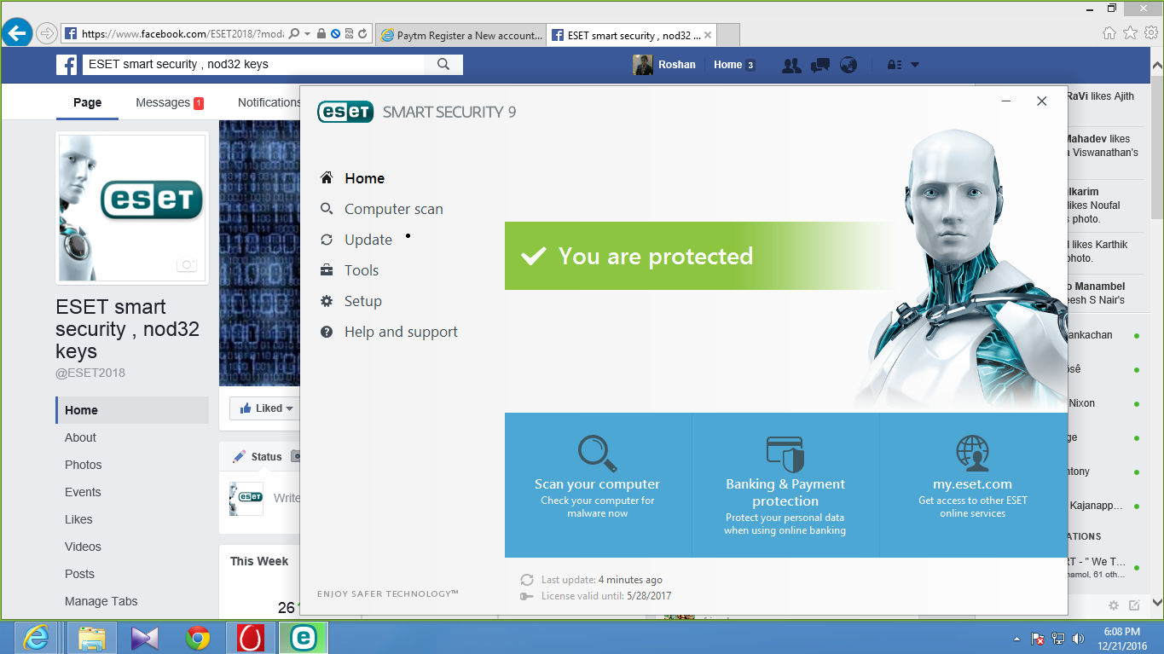This screenshot has width=1164, height=654.
Task: Click the Facebook search magnifier button
Action: (x=443, y=64)
